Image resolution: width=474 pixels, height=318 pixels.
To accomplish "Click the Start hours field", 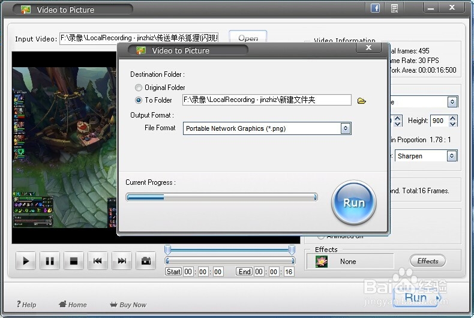I will [x=188, y=272].
